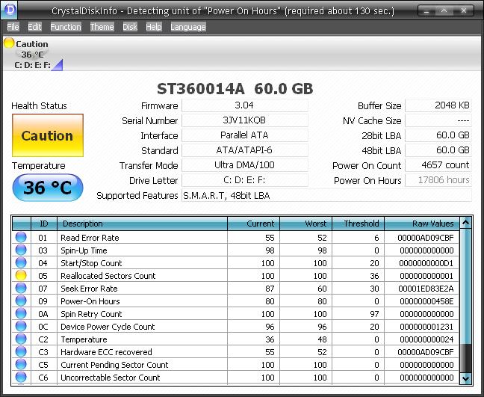Click the CrystalDiskInfo app icon in title bar
484x397 pixels.
click(x=9, y=10)
